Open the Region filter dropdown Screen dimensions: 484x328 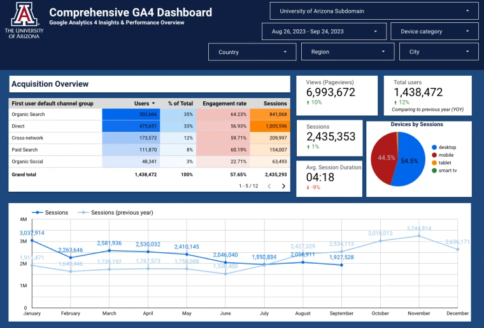tap(348, 52)
